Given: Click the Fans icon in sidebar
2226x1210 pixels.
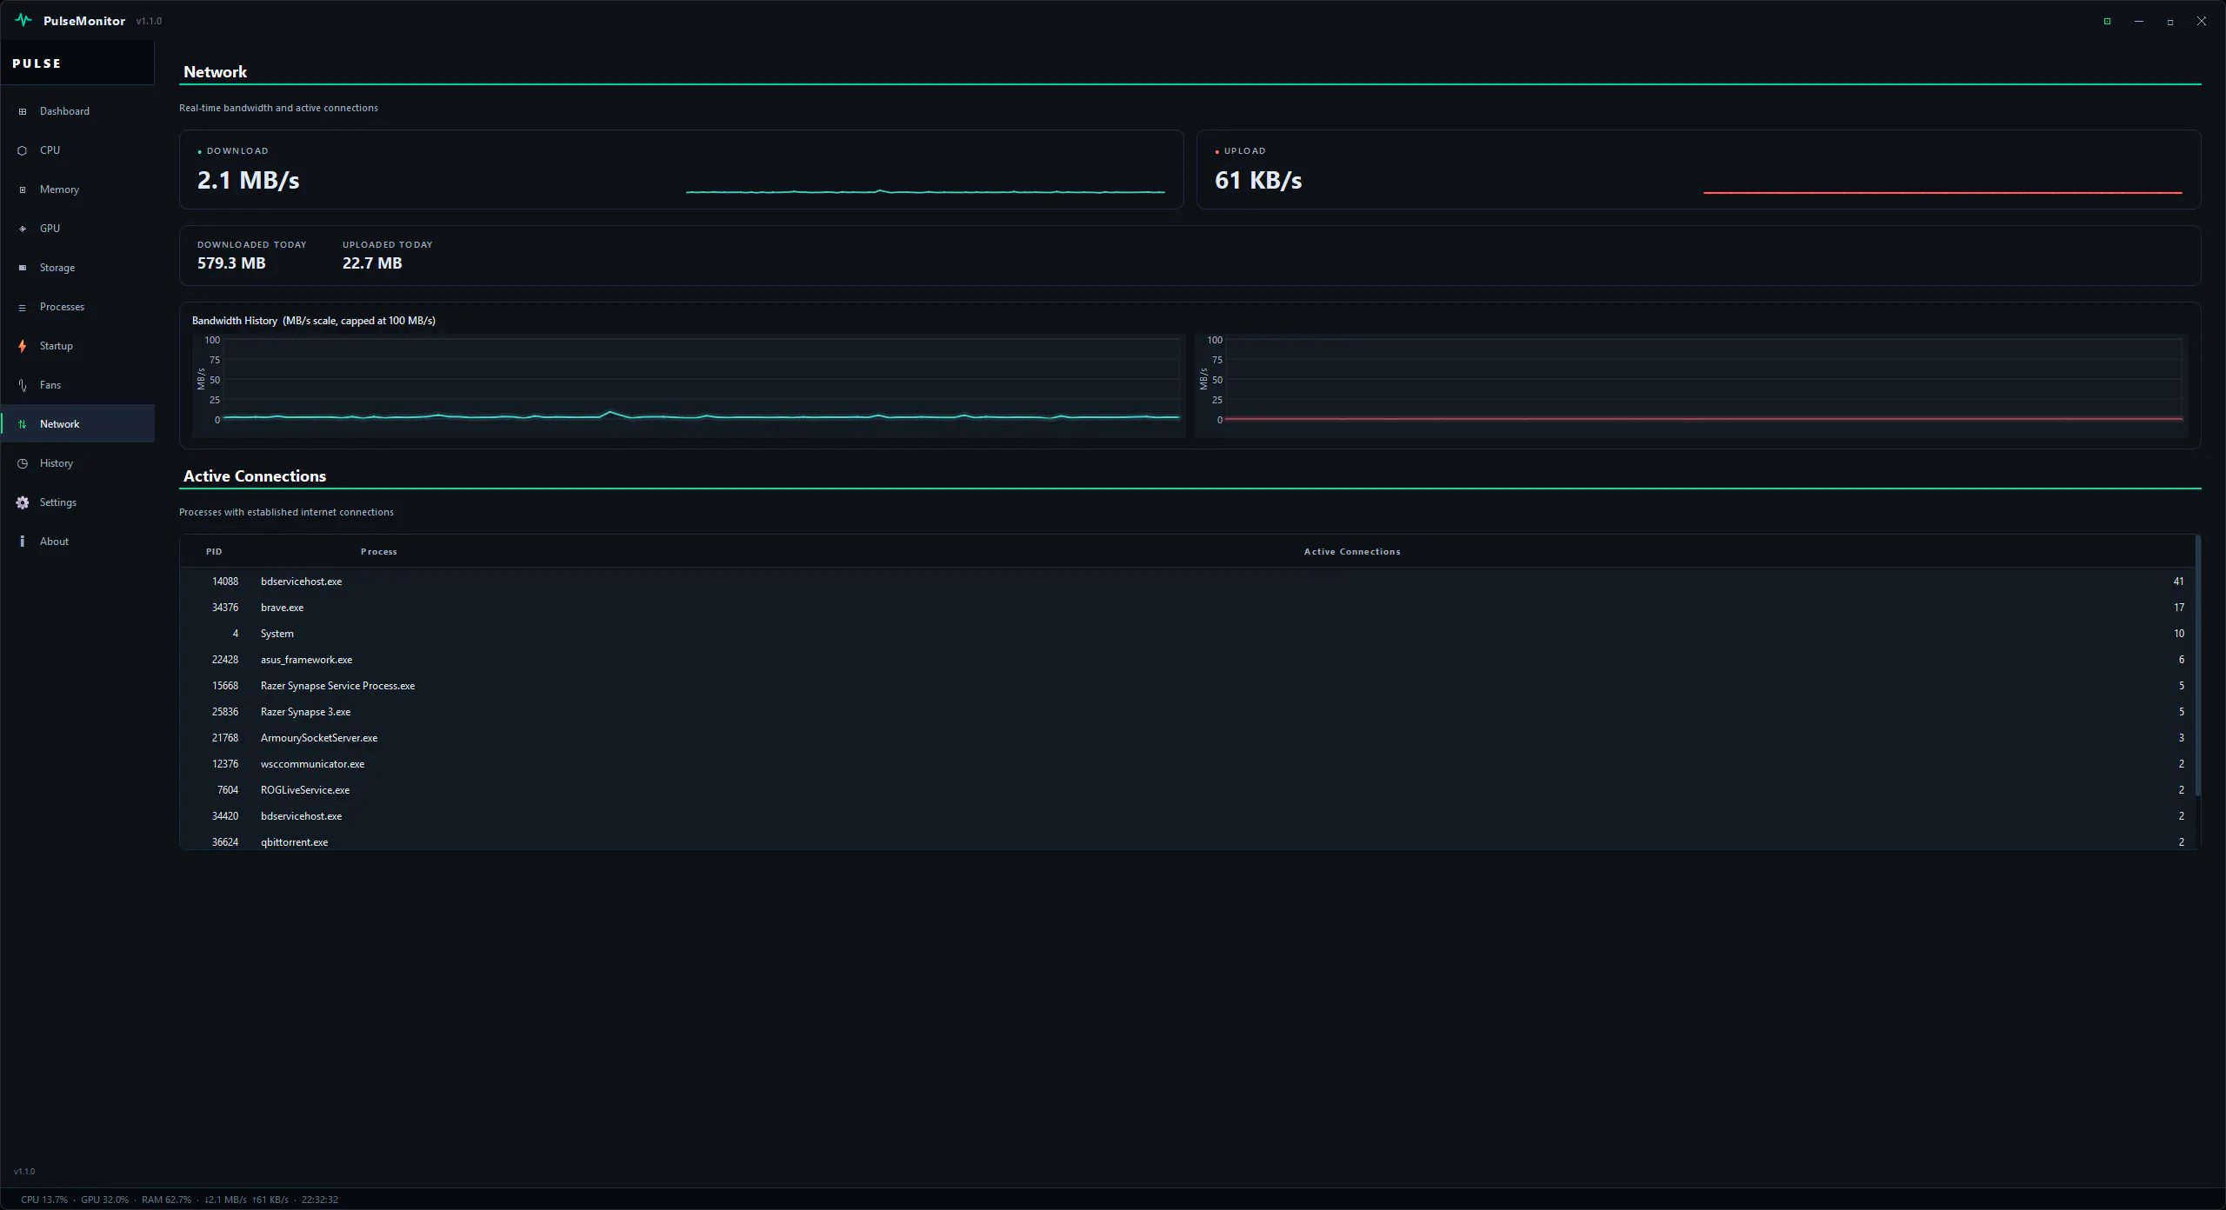Looking at the screenshot, I should pyautogui.click(x=23, y=385).
